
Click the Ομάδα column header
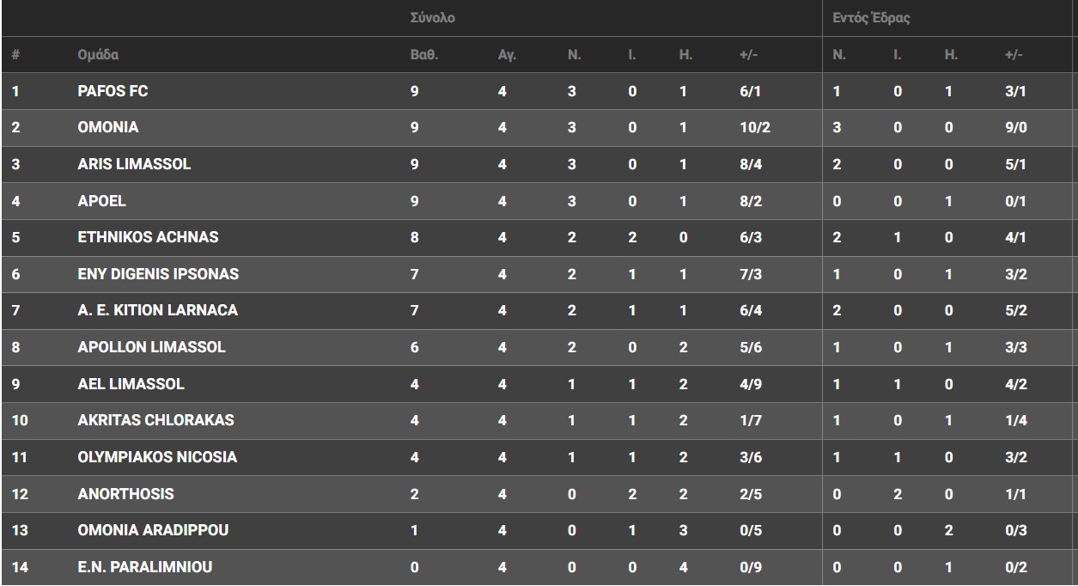[x=98, y=55]
